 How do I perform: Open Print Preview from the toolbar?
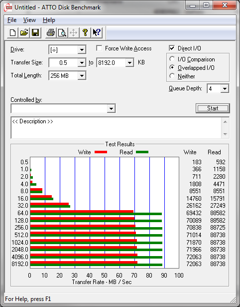tap(62, 32)
